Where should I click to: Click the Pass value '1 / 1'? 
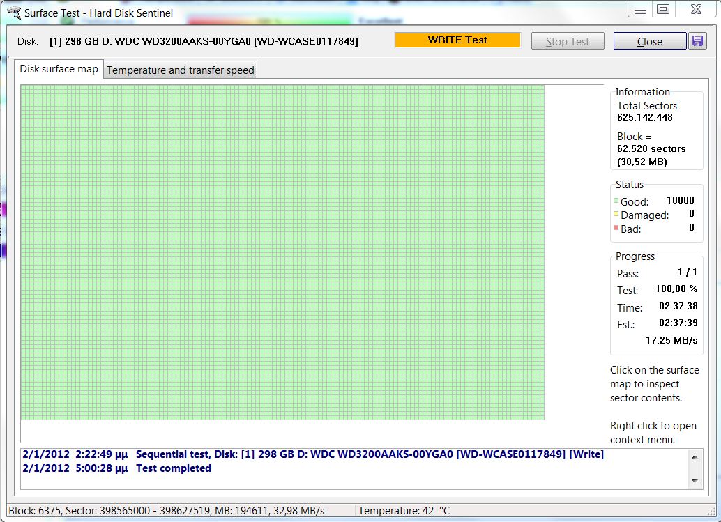tap(688, 272)
